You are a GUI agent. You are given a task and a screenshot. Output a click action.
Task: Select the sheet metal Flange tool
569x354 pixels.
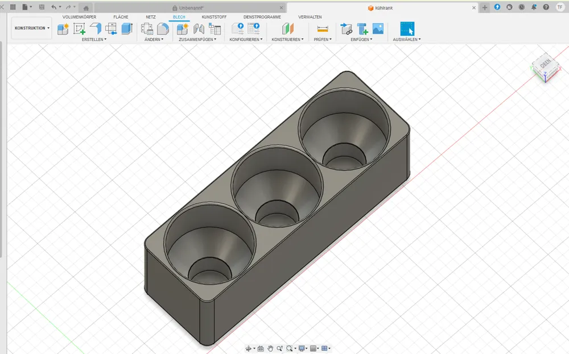pyautogui.click(x=95, y=28)
